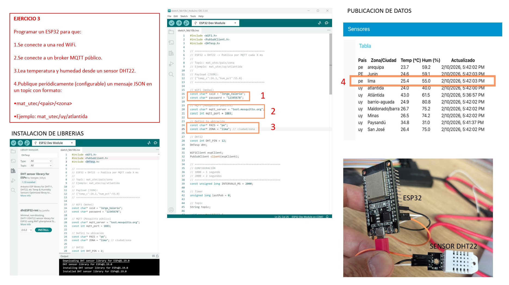Viewport: 509px width, 285px height.
Task: Click Verify checkmark in the Library Manager window
Action: click(x=13, y=143)
